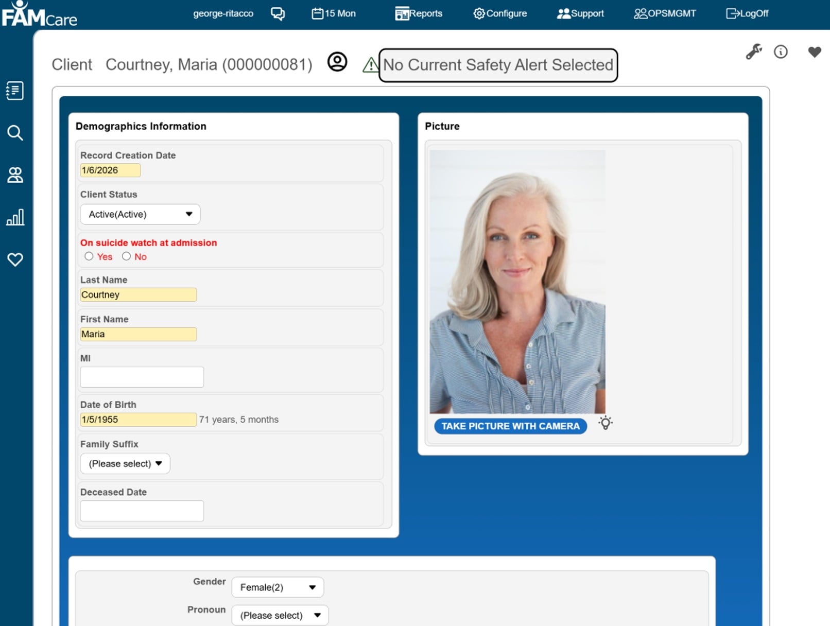Click the wrench tools icon

coord(754,51)
